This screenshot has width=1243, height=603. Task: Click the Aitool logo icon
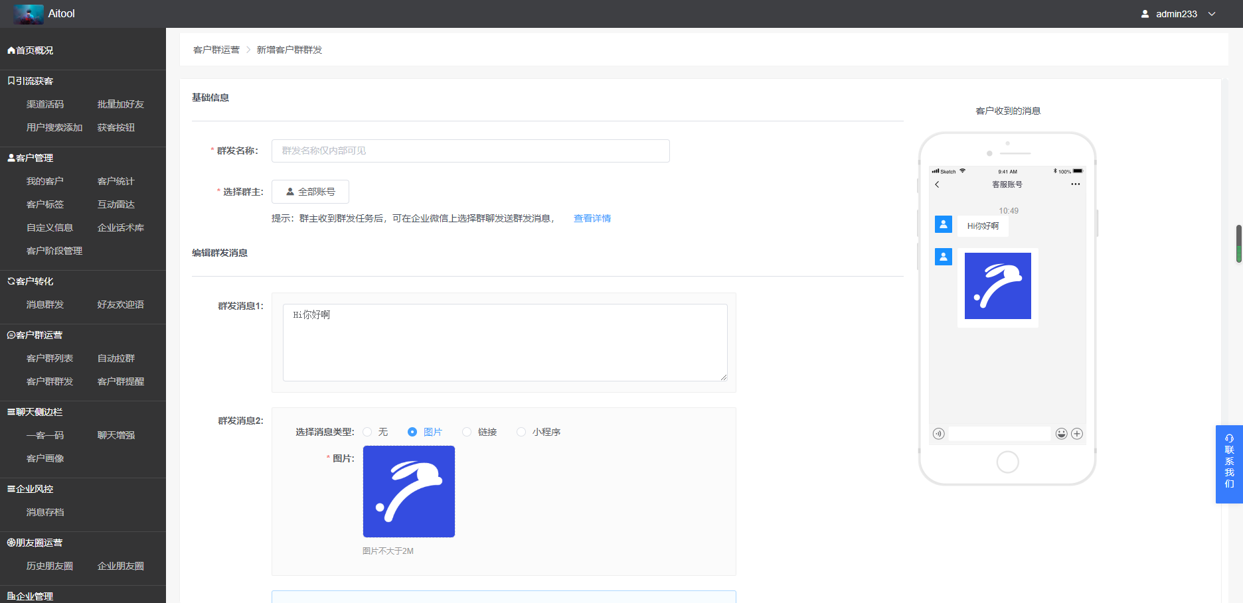(x=29, y=14)
